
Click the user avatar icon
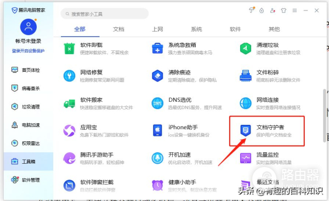click(29, 27)
